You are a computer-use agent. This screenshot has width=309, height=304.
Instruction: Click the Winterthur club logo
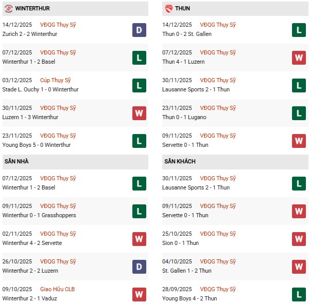pyautogui.click(x=9, y=9)
